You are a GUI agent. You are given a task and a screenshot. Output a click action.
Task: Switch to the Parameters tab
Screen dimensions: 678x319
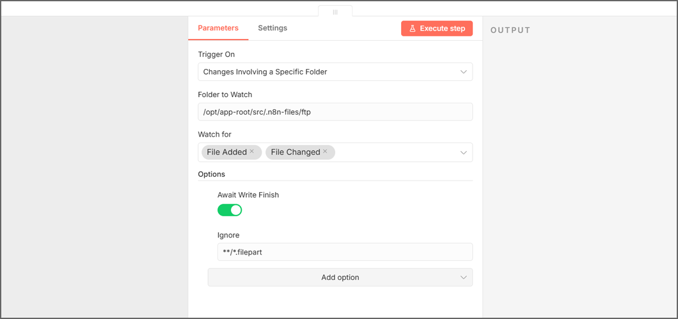coord(218,28)
